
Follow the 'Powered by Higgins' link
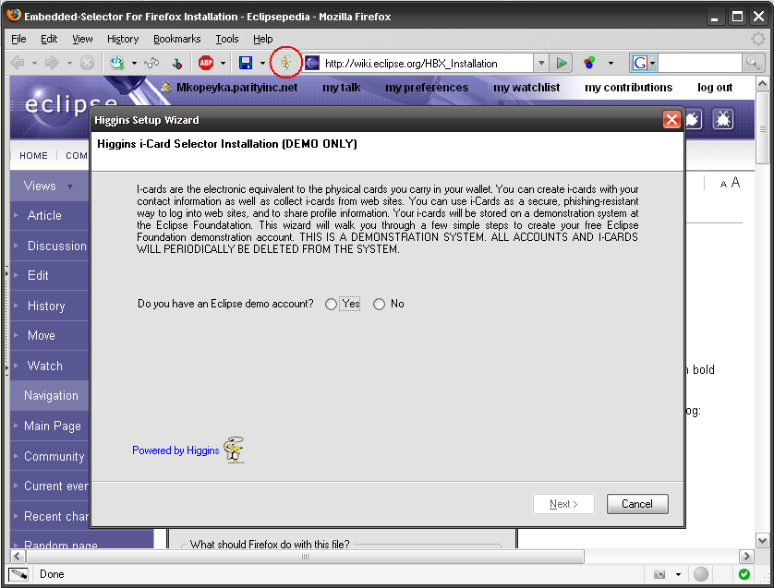[x=175, y=450]
